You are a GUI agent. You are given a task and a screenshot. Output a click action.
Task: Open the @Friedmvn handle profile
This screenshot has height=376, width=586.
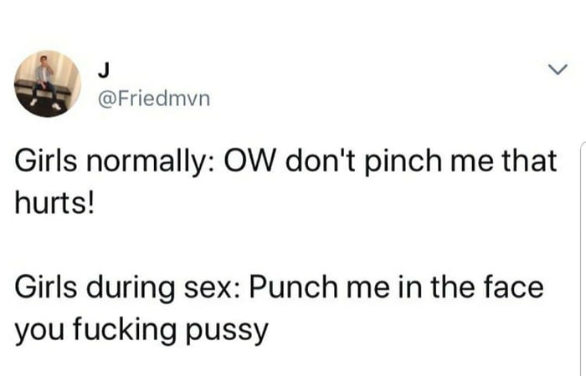click(x=154, y=99)
